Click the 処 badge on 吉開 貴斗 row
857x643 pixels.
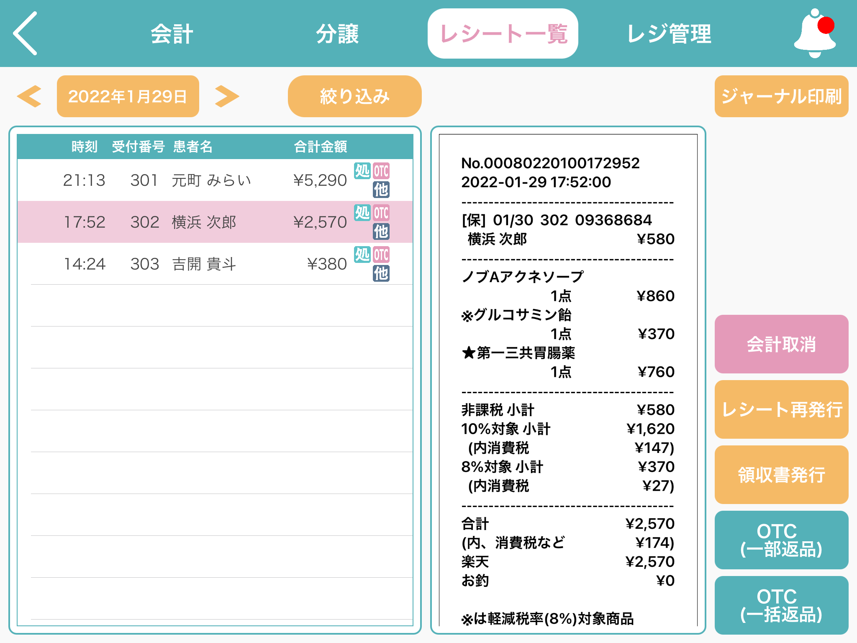click(362, 255)
